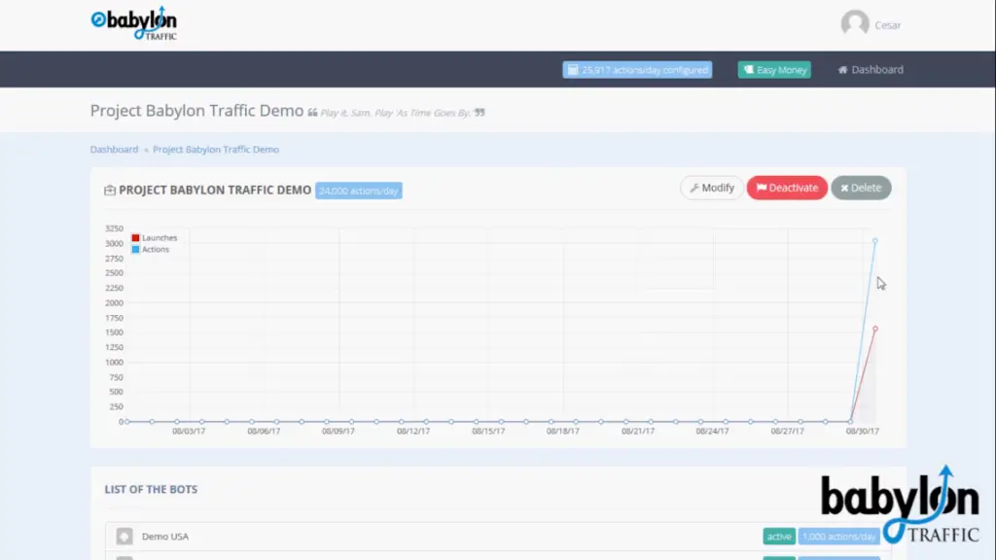Click the top Actions data point on chart
The width and height of the screenshot is (996, 560).
pos(874,241)
